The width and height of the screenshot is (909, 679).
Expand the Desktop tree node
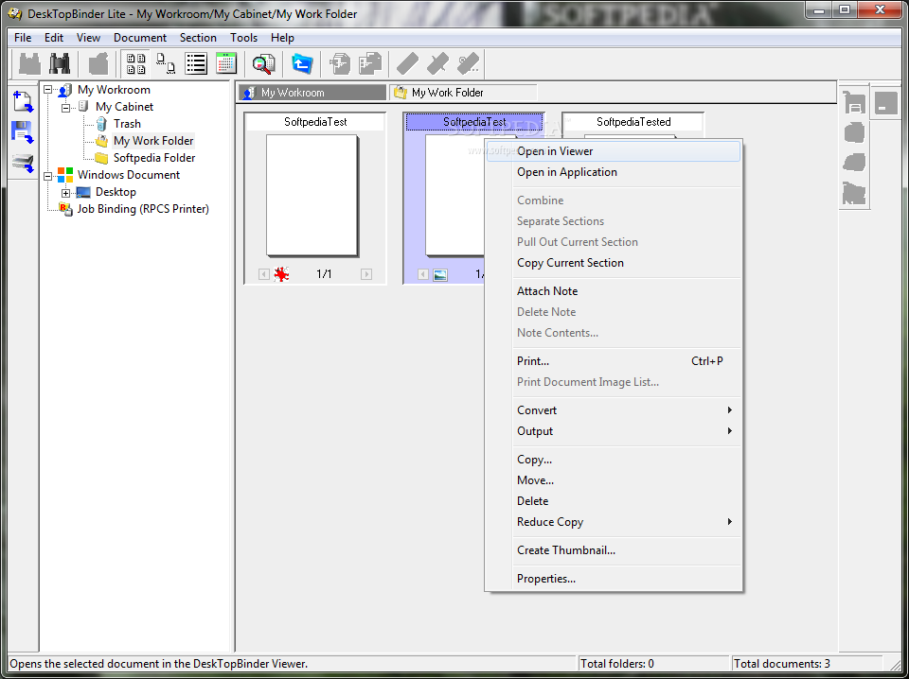coord(66,193)
